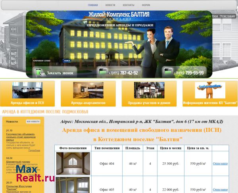Click Подробнее under the 21.10 news
Viewport: 238px width, 193px height.
pos(34,151)
